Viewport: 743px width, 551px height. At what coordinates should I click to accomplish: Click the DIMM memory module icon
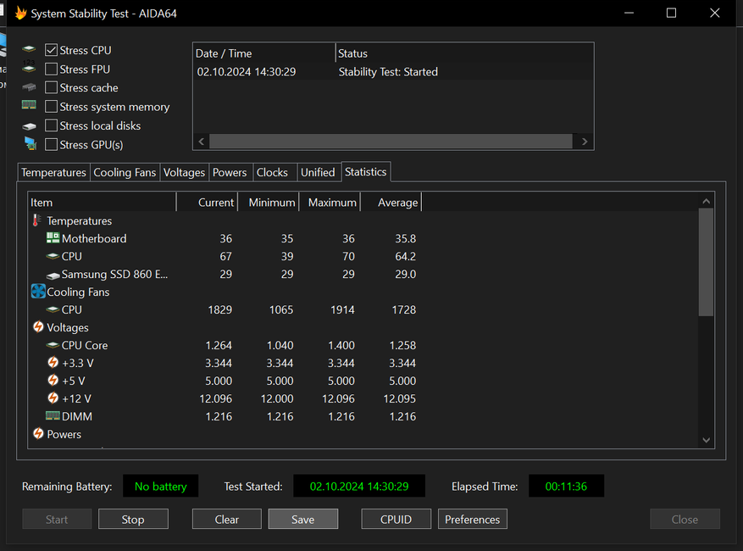53,416
